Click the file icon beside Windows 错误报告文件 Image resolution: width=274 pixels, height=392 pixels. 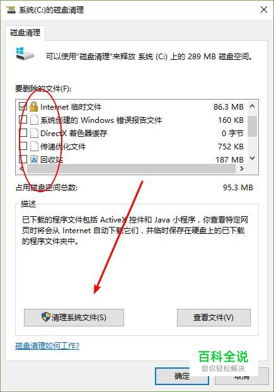point(34,120)
